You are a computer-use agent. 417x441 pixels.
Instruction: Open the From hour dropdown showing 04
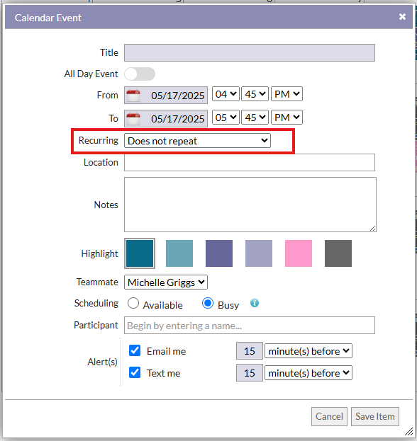pyautogui.click(x=226, y=94)
